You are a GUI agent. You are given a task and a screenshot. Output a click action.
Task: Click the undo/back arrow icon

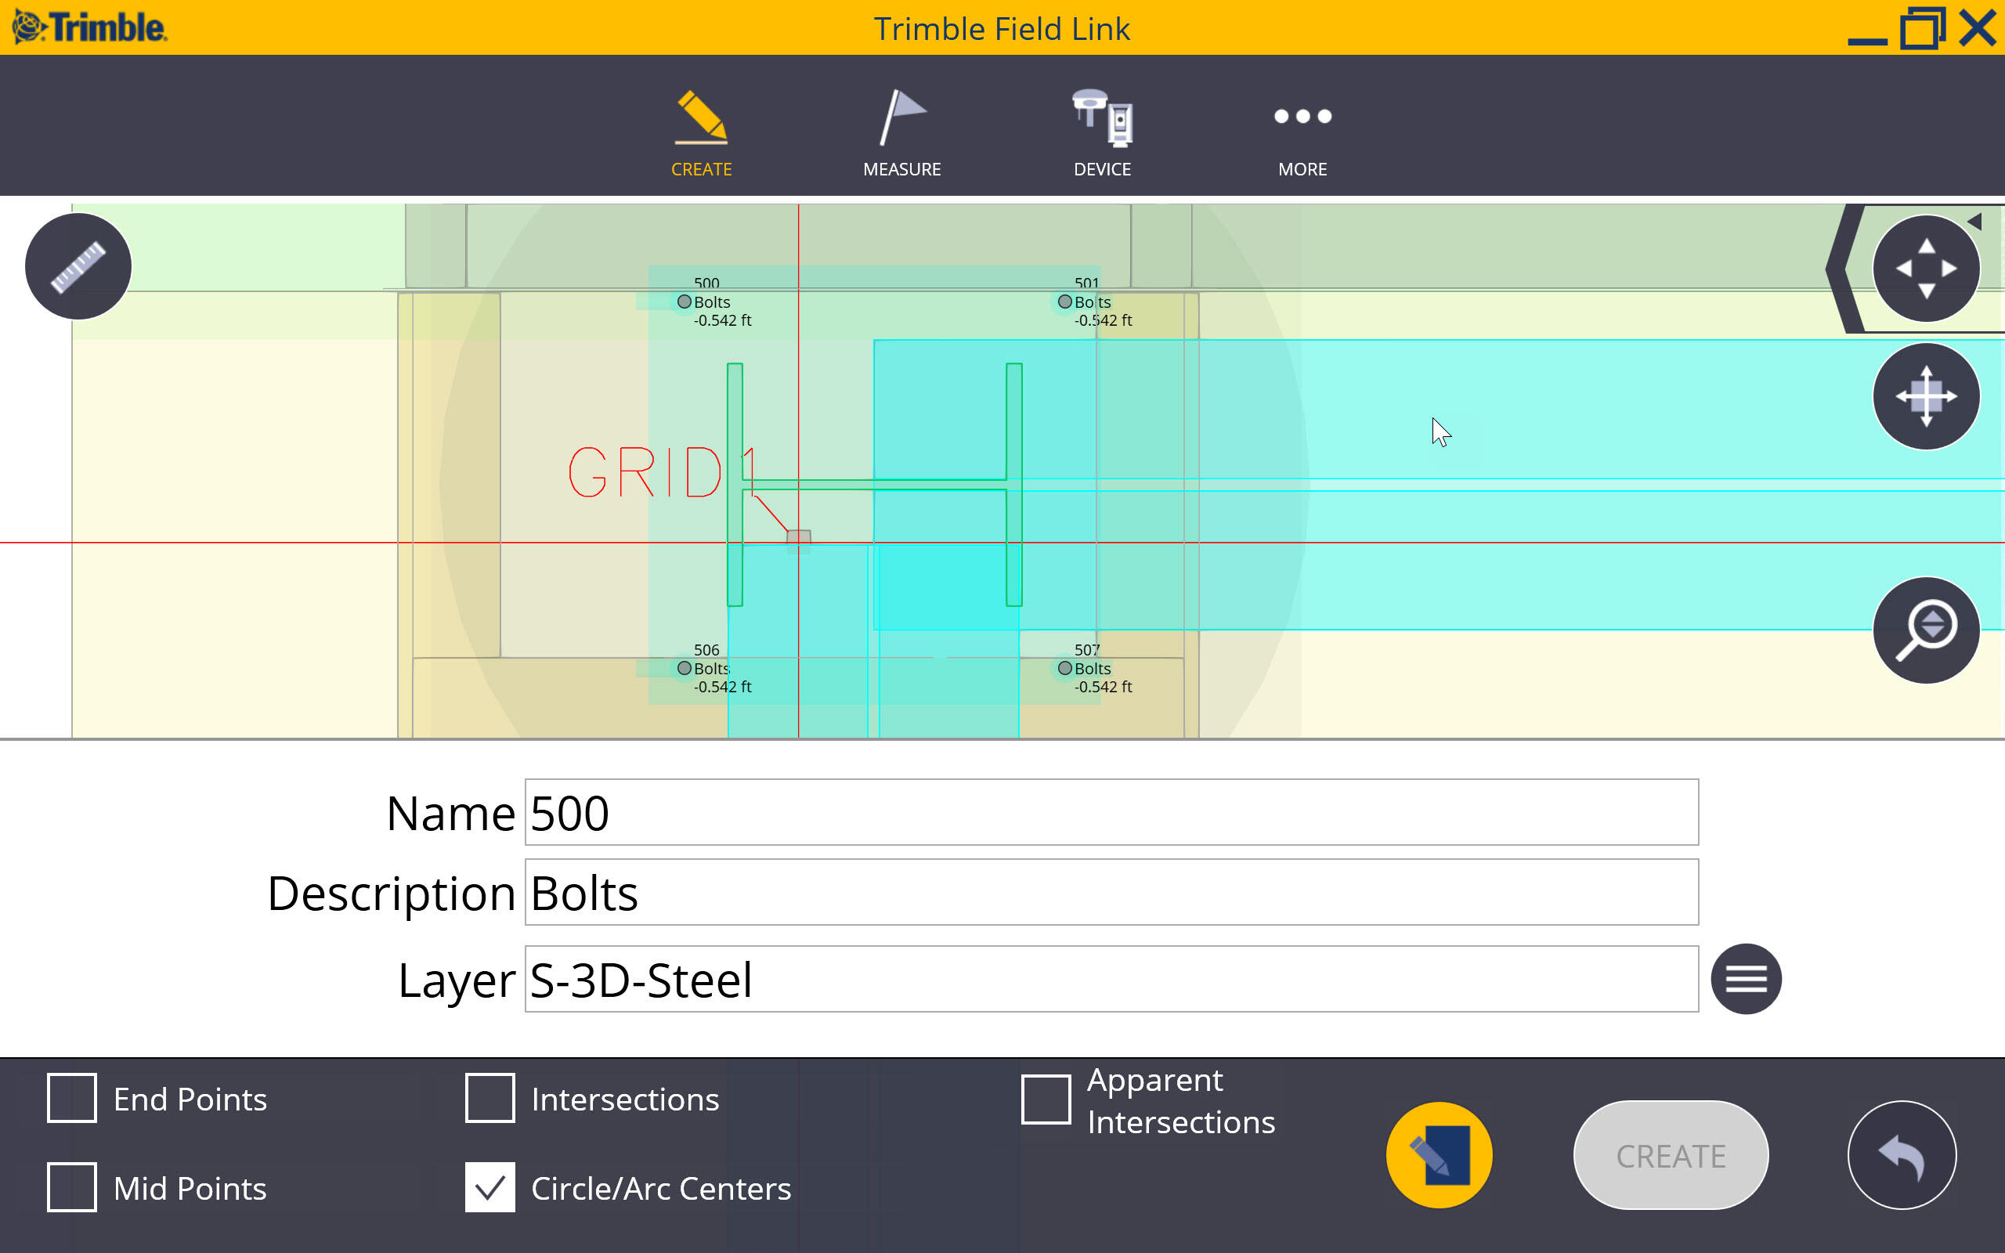(1902, 1156)
